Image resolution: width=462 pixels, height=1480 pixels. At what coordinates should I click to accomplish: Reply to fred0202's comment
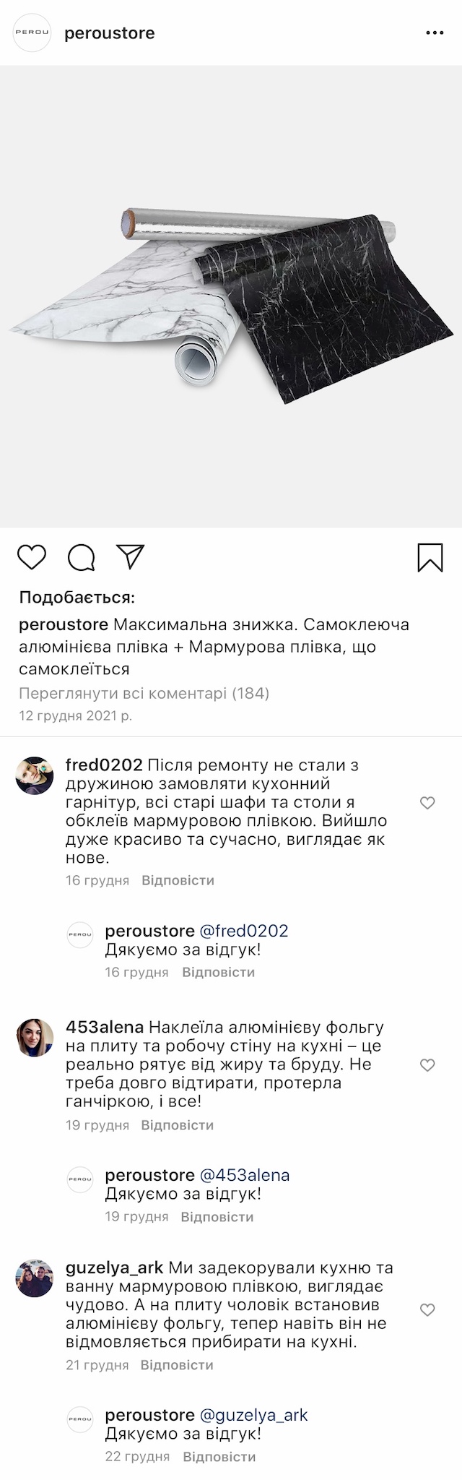click(178, 880)
